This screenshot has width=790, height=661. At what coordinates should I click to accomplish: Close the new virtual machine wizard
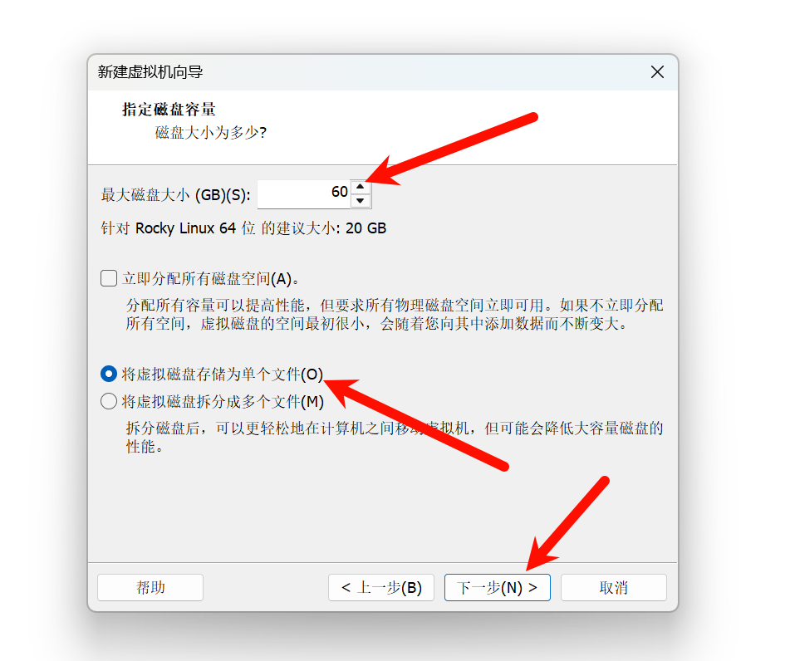point(657,72)
